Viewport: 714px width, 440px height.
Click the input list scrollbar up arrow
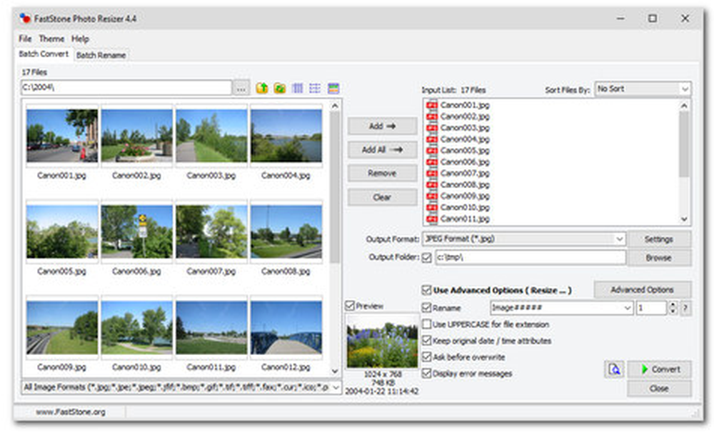click(684, 106)
